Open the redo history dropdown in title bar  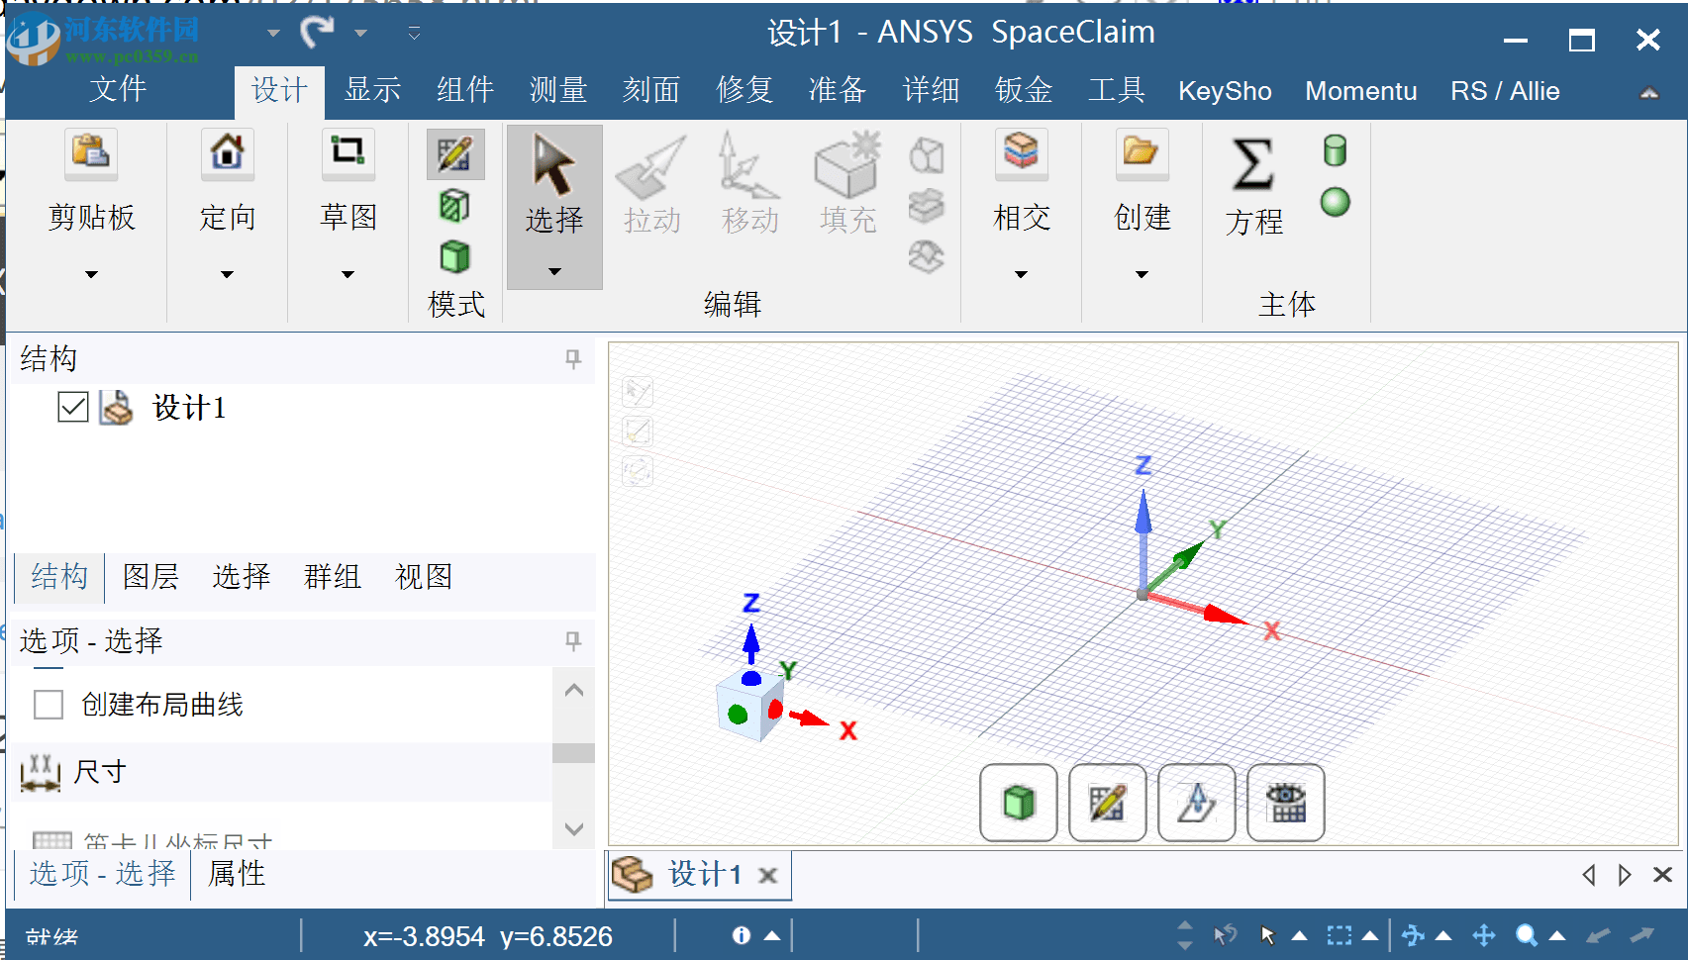[361, 34]
